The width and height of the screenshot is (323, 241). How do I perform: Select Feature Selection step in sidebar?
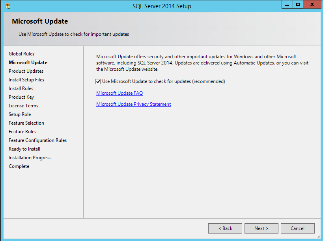click(x=26, y=123)
